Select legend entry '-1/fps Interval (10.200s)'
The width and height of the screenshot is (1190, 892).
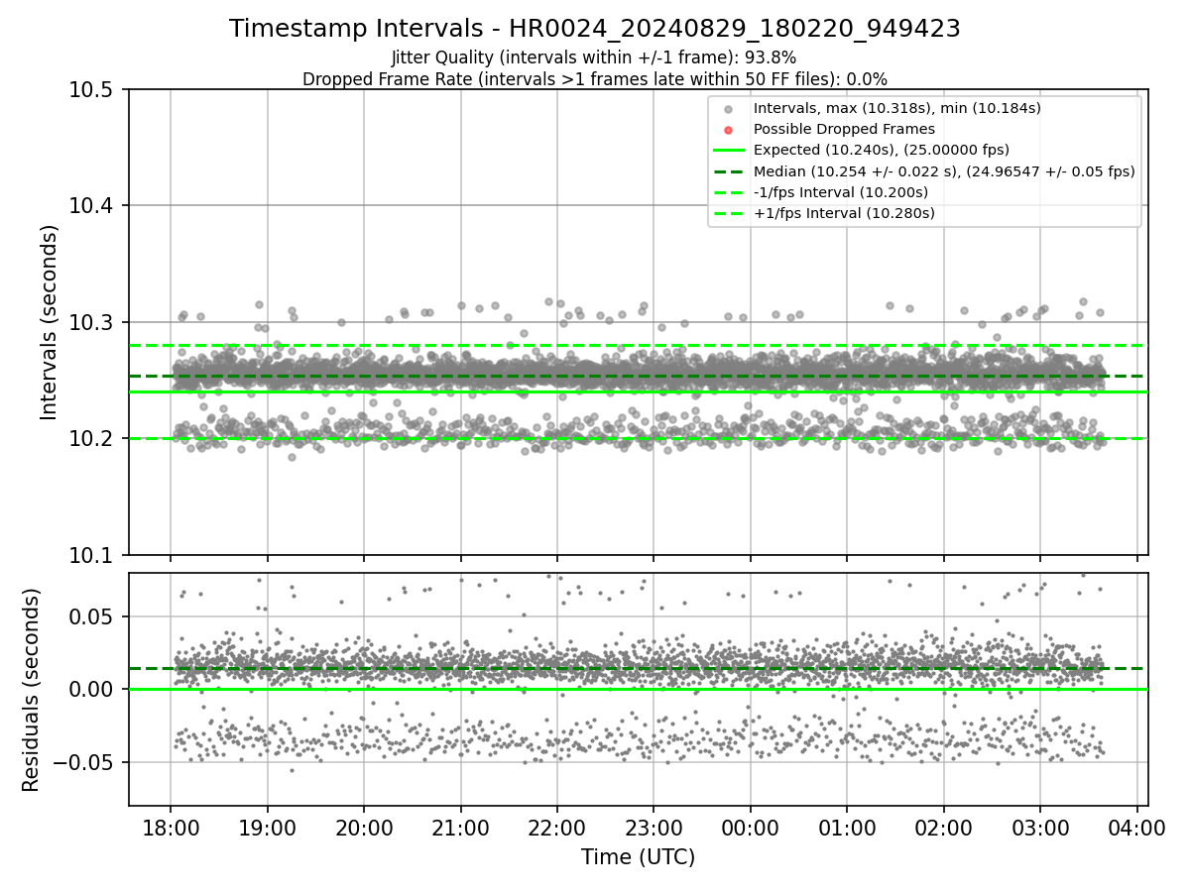[x=841, y=192]
